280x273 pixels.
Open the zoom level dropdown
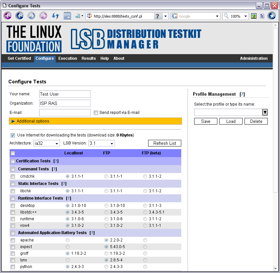click(246, 16)
